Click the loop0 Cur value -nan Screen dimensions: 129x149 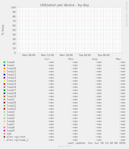pos(51,62)
